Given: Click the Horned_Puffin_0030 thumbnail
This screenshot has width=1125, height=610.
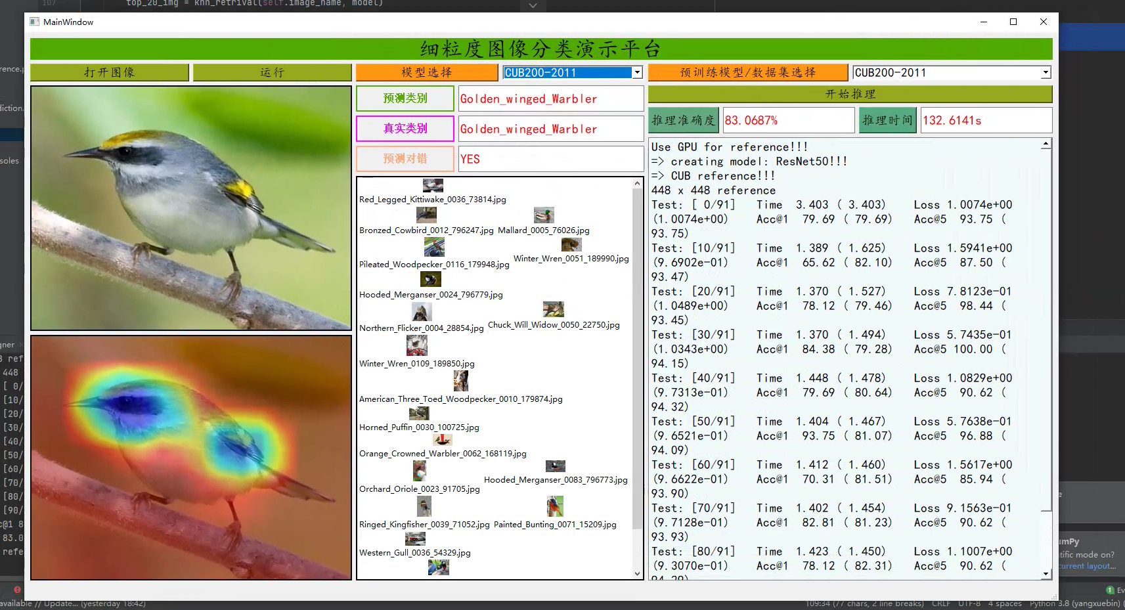Looking at the screenshot, I should tap(419, 413).
